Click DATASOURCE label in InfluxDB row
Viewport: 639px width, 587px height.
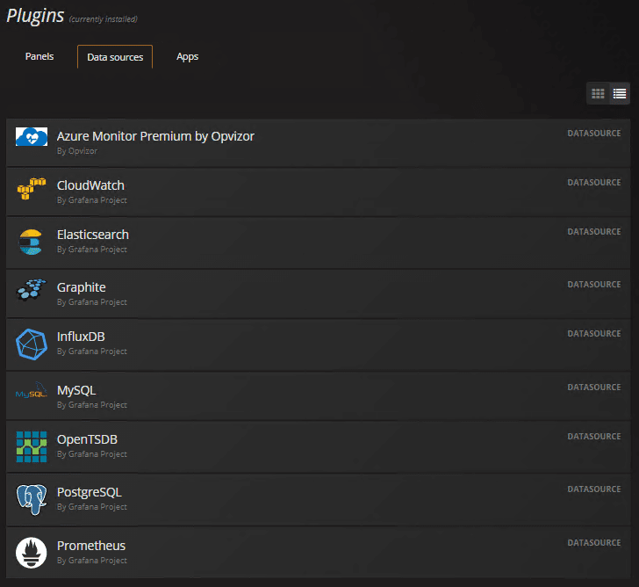(x=594, y=334)
